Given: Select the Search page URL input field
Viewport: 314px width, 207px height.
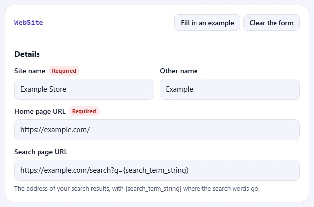Looking at the screenshot, I should pyautogui.click(x=157, y=170).
